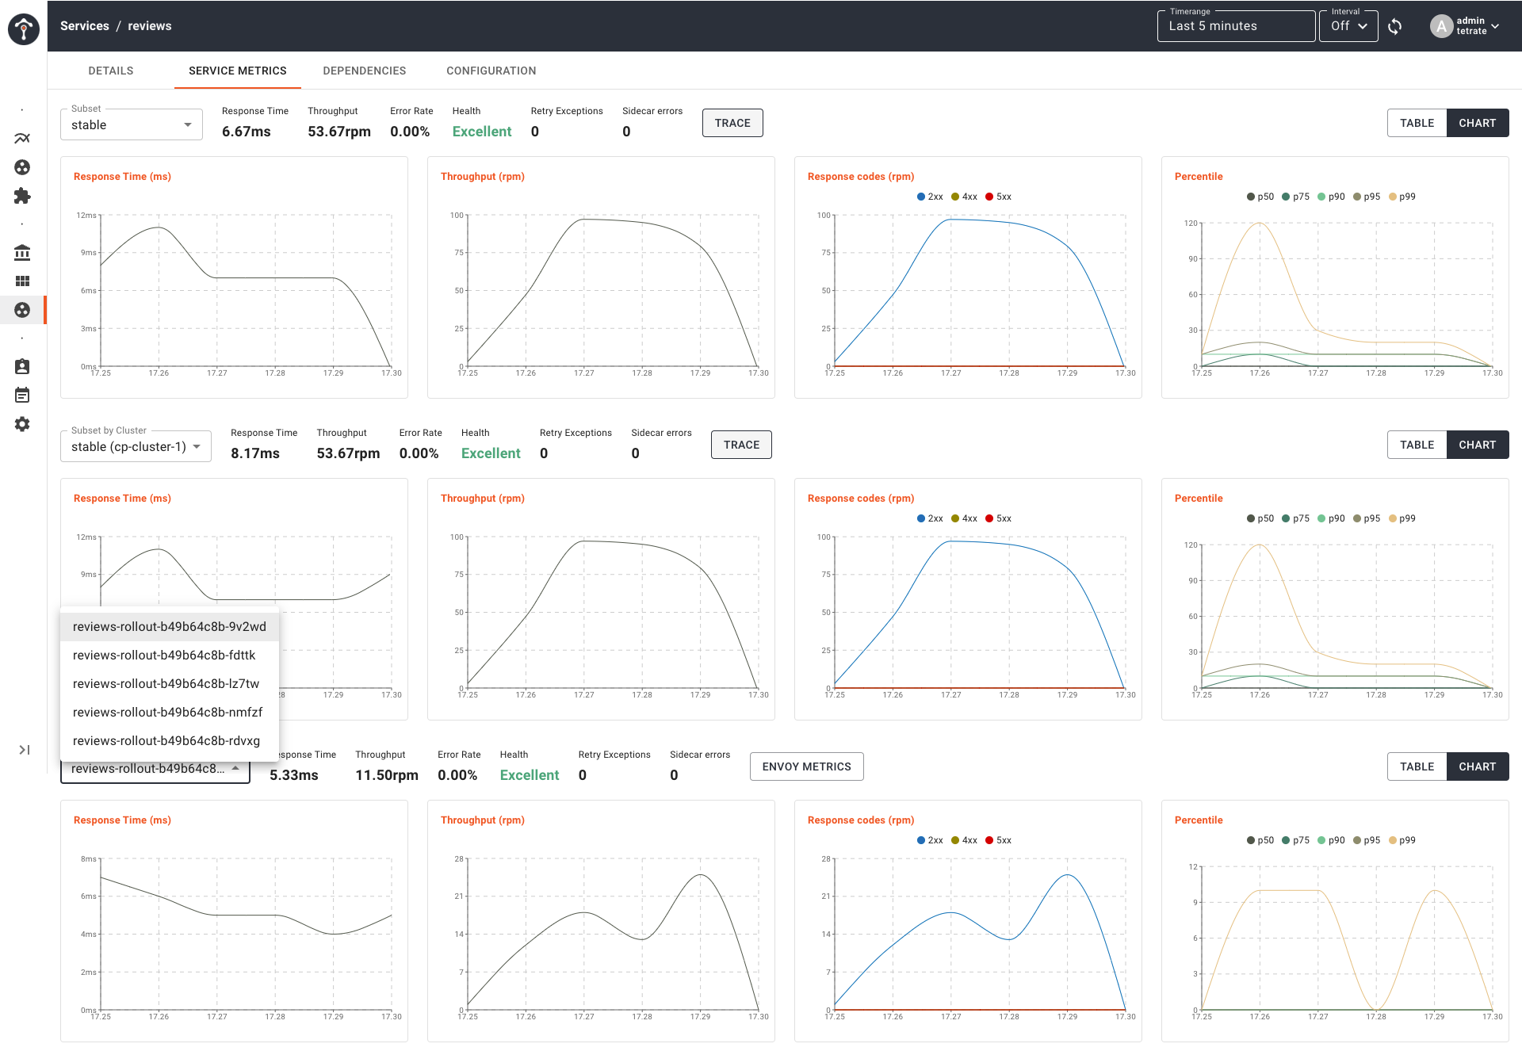Select reviews-rollout-b49b64c8b-fdttk from dropdown
The height and width of the screenshot is (1055, 1522).
166,655
